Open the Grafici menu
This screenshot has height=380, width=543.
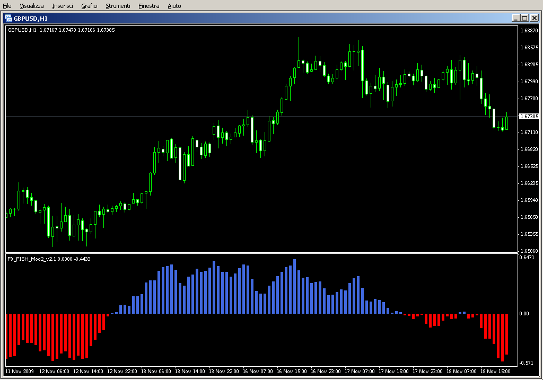pos(89,6)
